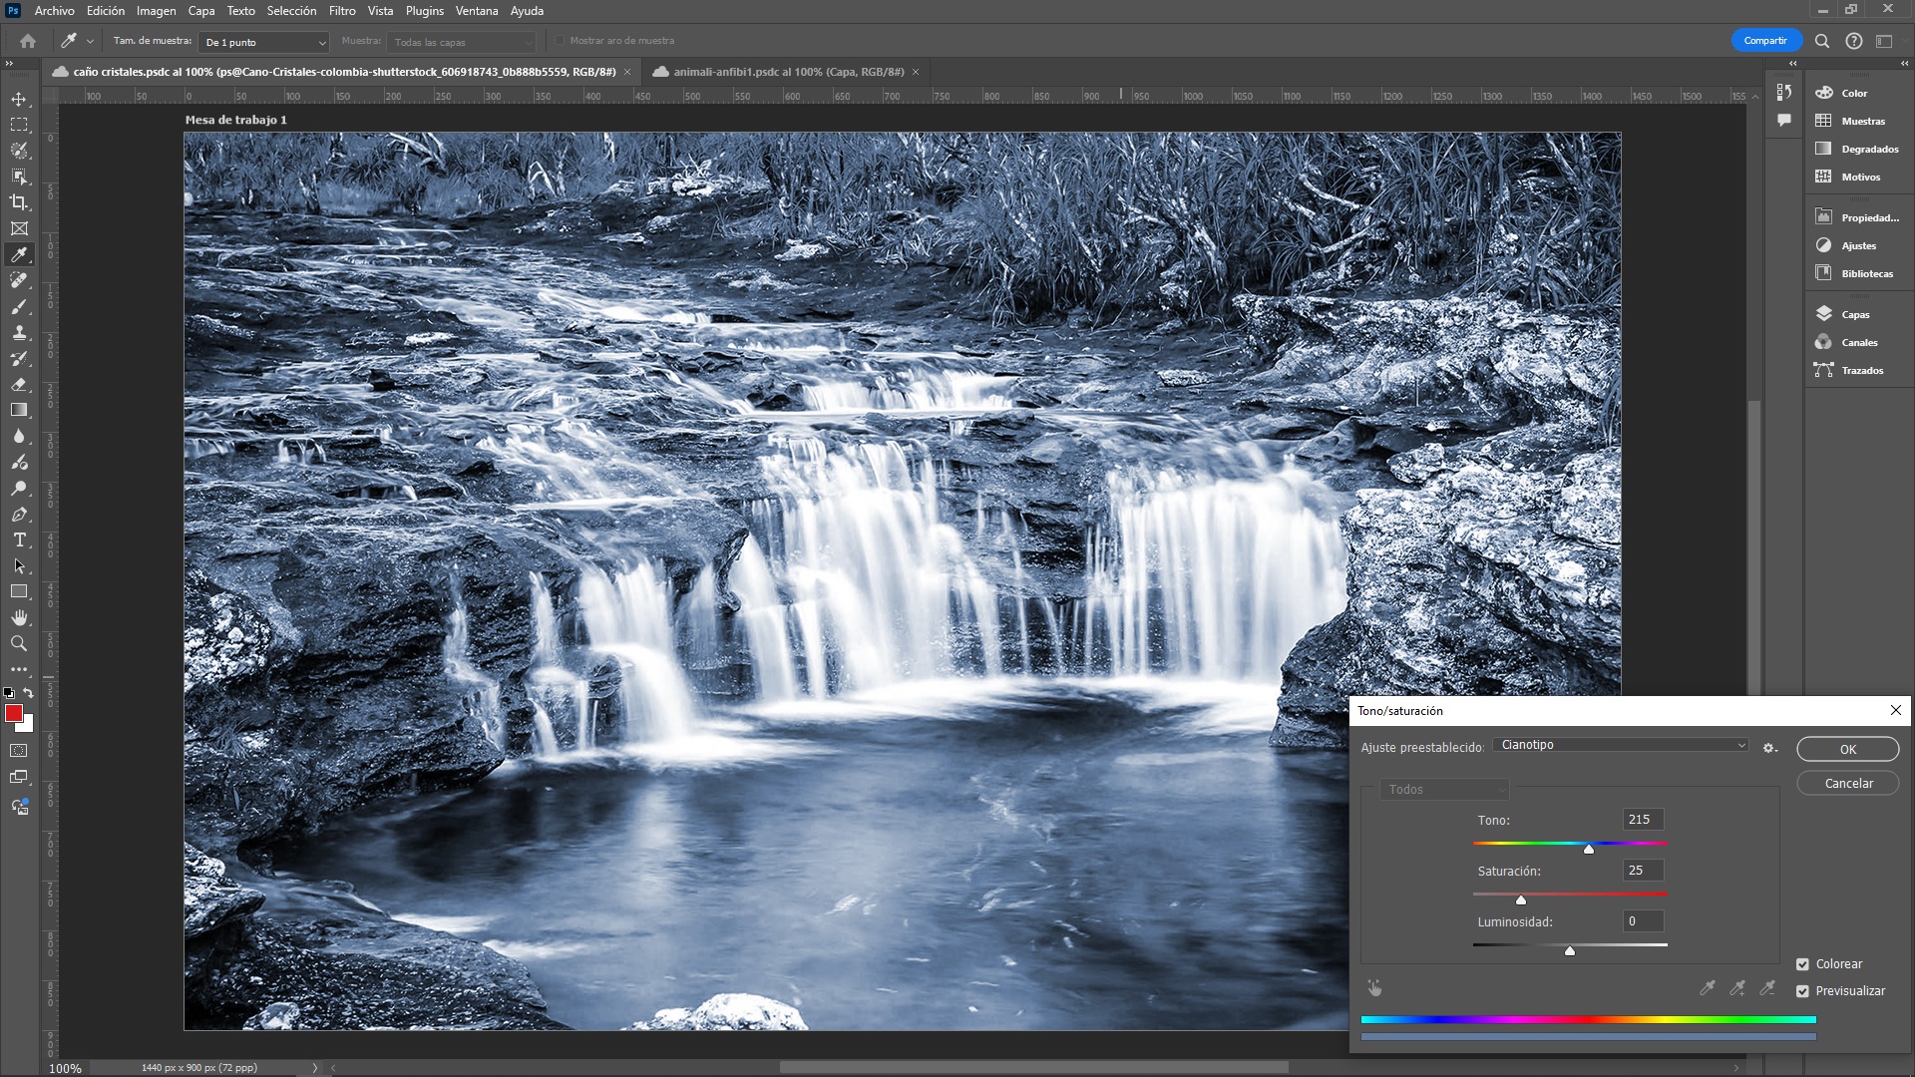Screen dimensions: 1915x1077
Task: Click the on-image adjustment hand tool
Action: 1375,988
